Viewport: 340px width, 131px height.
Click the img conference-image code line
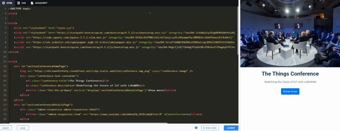click(106, 71)
